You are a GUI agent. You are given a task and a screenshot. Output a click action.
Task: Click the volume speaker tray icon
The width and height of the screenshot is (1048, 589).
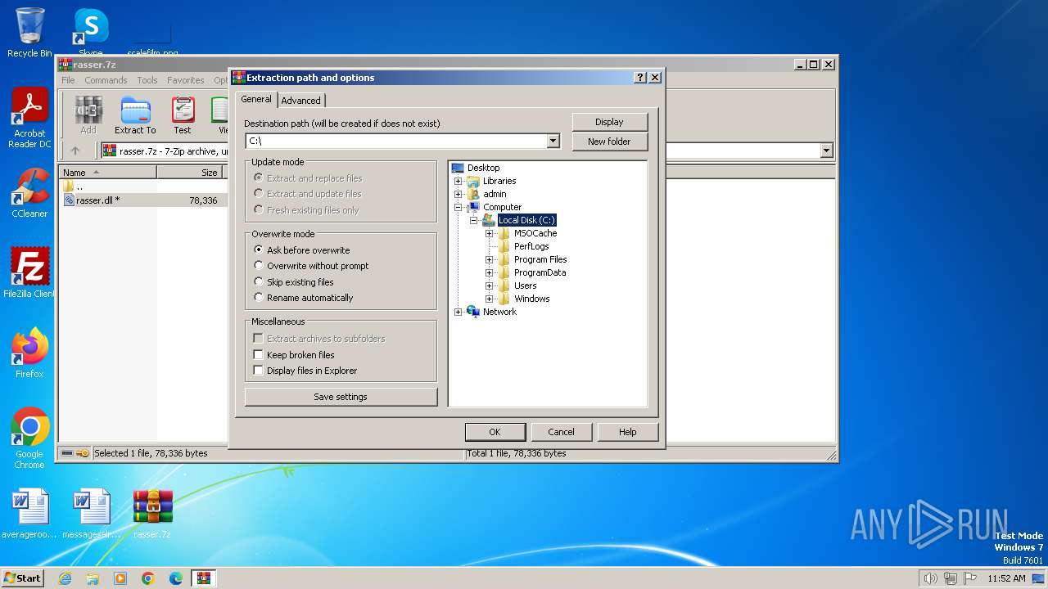pos(930,578)
